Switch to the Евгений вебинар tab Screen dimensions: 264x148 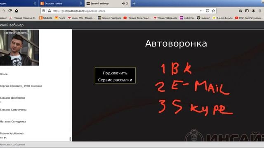tap(107, 3)
